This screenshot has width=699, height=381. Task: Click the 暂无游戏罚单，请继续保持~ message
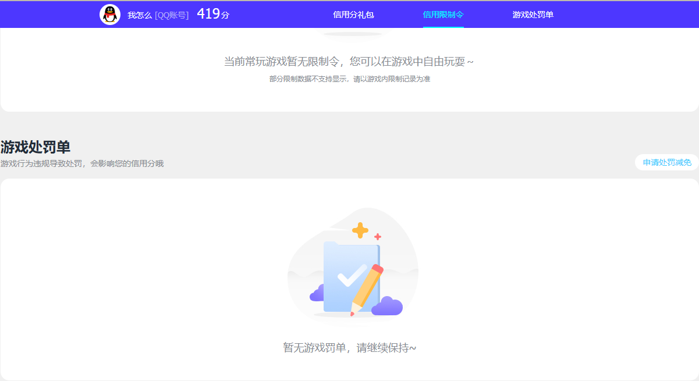(350, 348)
